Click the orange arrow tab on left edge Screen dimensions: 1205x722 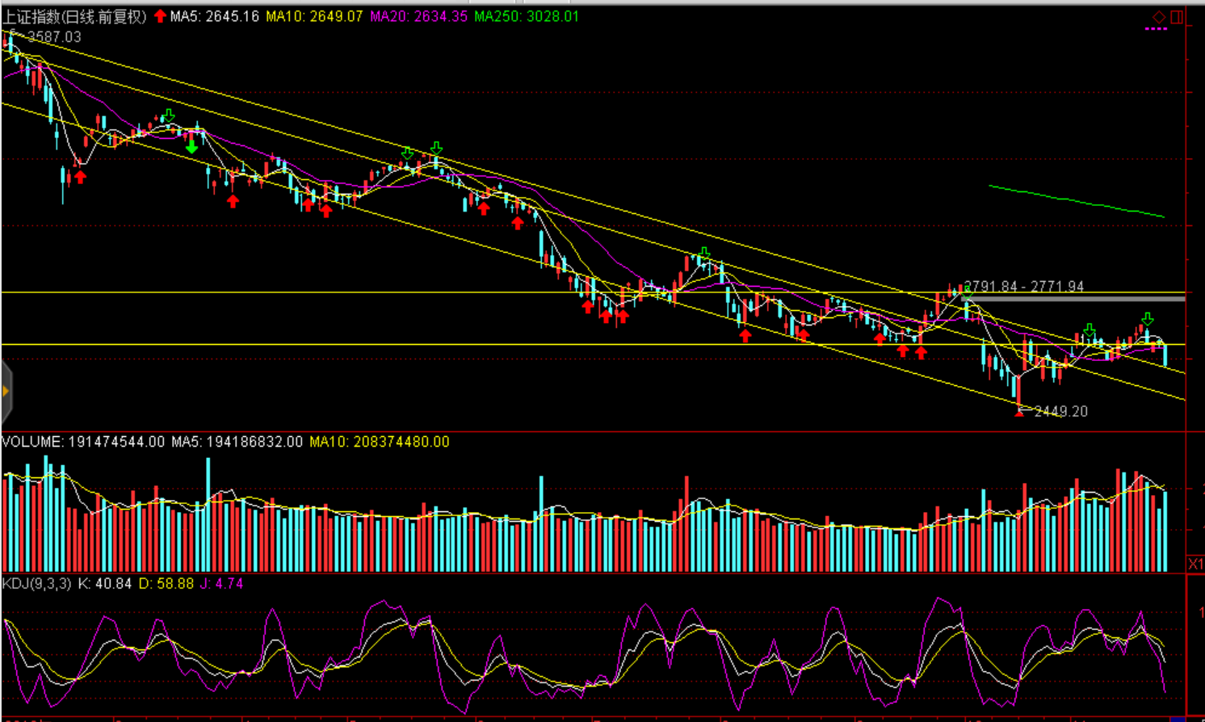click(6, 392)
